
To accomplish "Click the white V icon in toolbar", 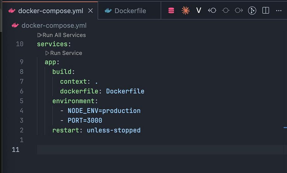I will pos(199,11).
